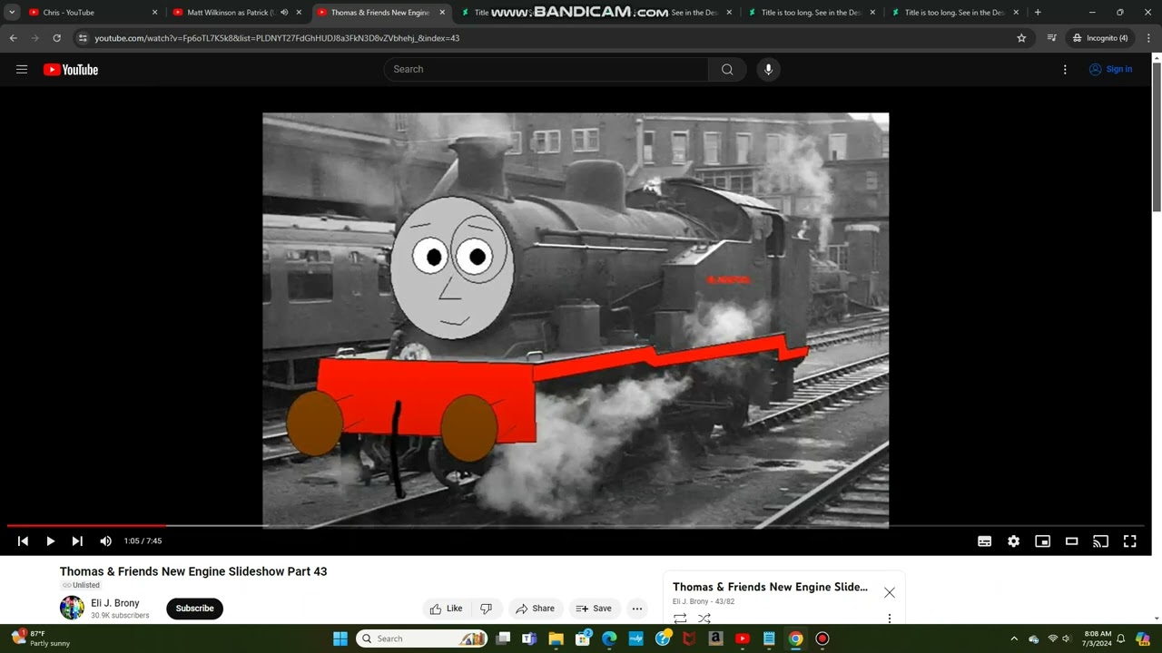This screenshot has height=653, width=1162.
Task: Bookmark this page with the star
Action: (x=1021, y=38)
